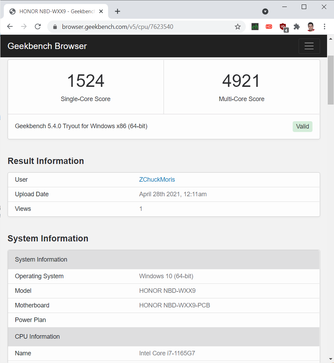This screenshot has width=334, height=363.
Task: Select the 1524 single-core score
Action: (x=86, y=81)
